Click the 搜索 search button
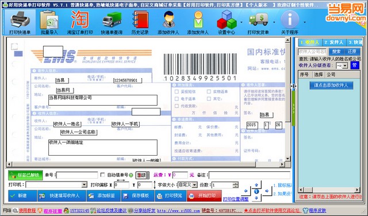368x216 pixels. (336, 51)
